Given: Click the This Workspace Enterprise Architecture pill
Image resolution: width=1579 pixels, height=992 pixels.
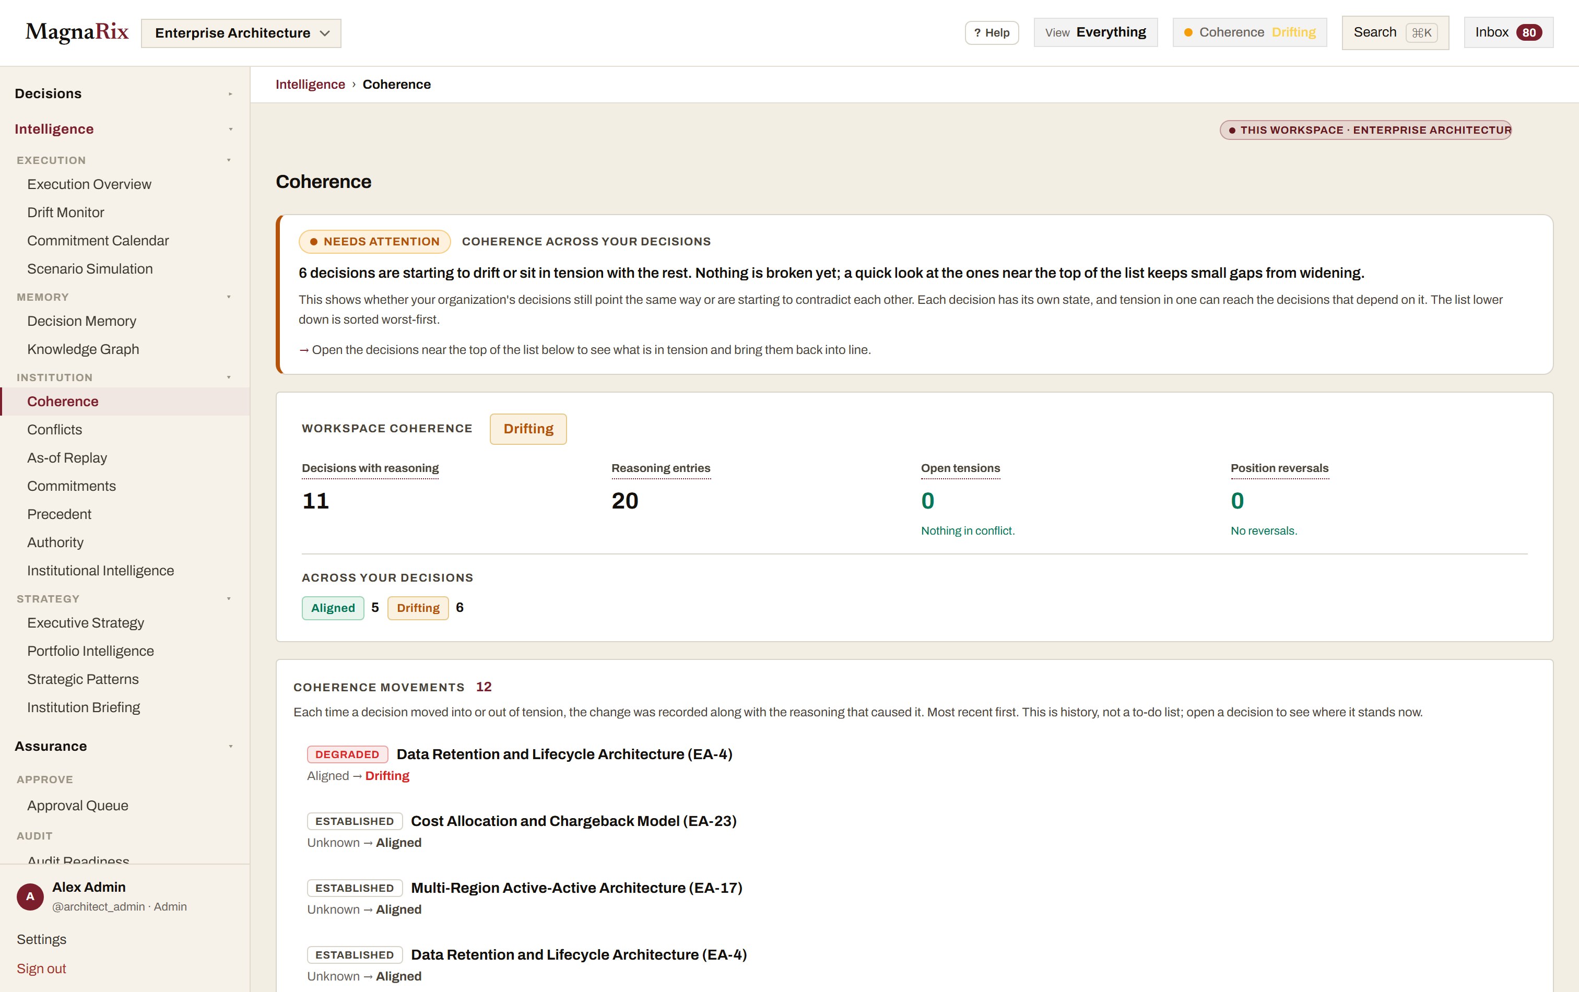Looking at the screenshot, I should pyautogui.click(x=1366, y=130).
